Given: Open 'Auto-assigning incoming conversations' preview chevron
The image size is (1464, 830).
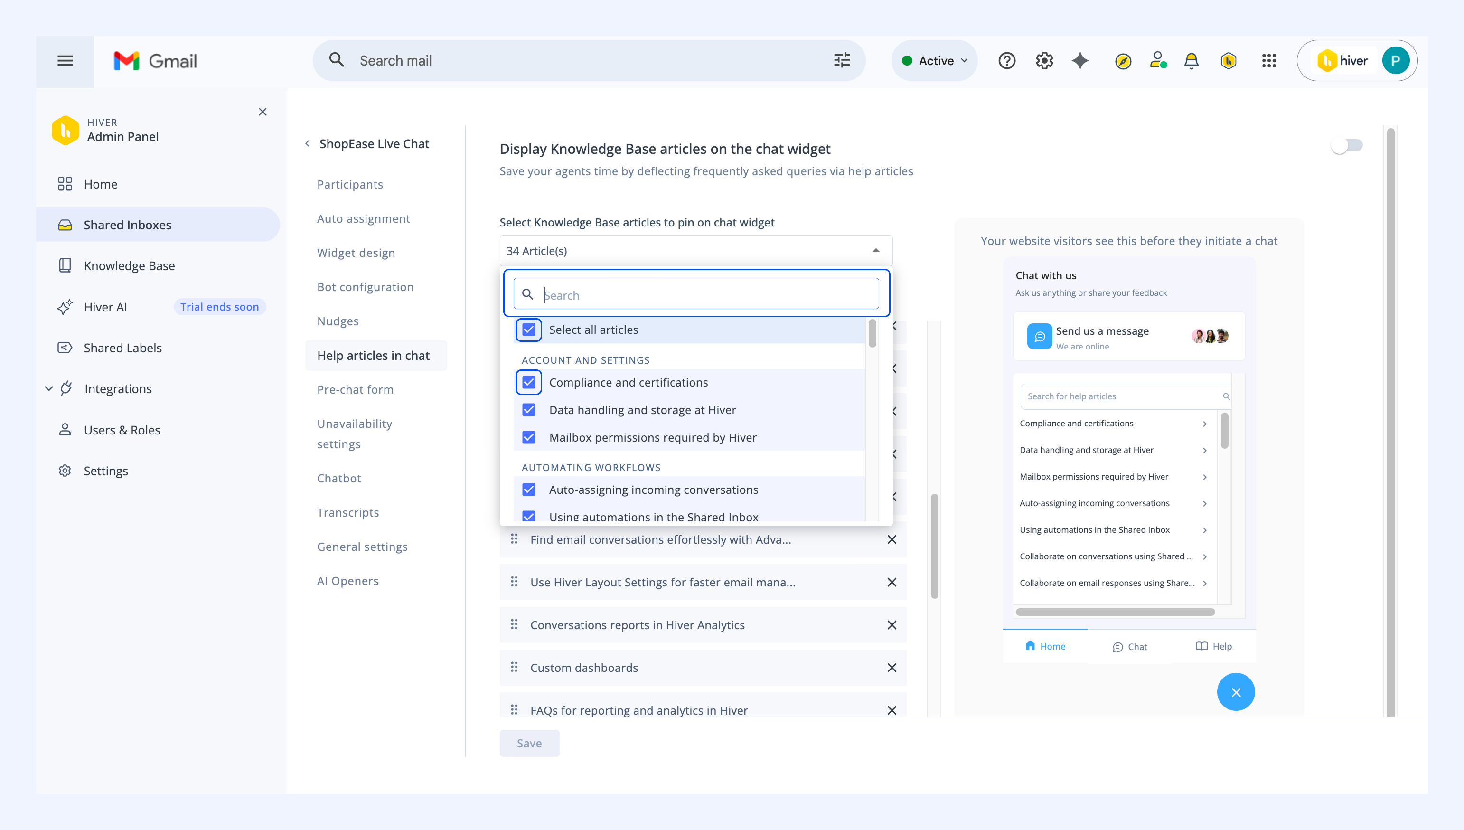Looking at the screenshot, I should [x=1204, y=503].
